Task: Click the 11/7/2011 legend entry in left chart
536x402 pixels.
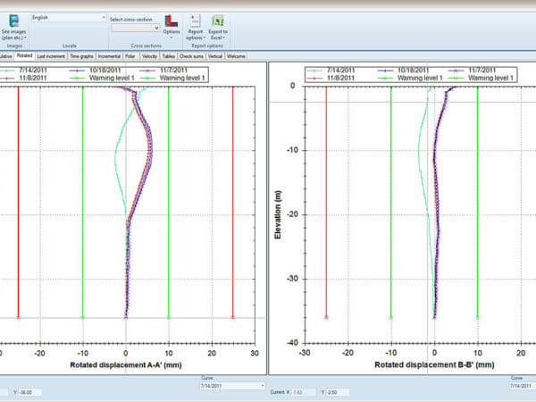Action: click(163, 71)
